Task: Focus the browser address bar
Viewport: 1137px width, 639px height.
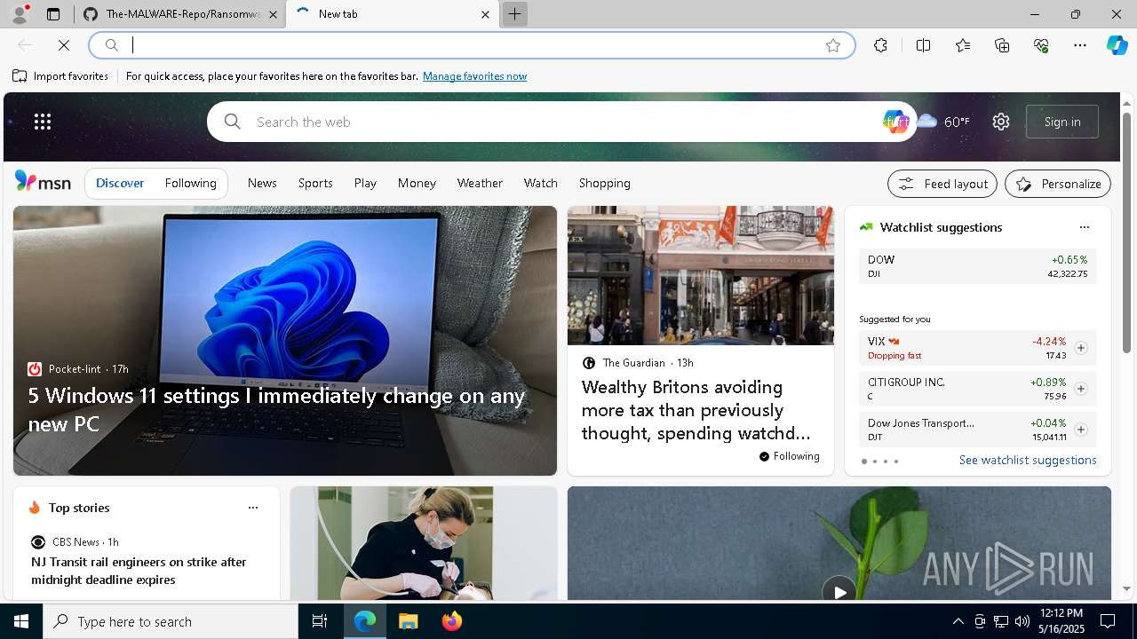Action: (x=471, y=45)
